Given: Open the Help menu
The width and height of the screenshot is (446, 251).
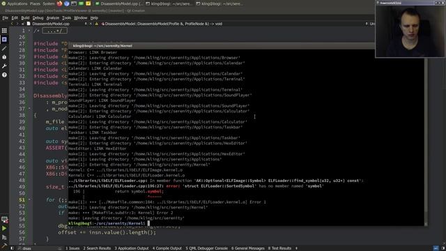Looking at the screenshot, I should (x=94, y=17).
